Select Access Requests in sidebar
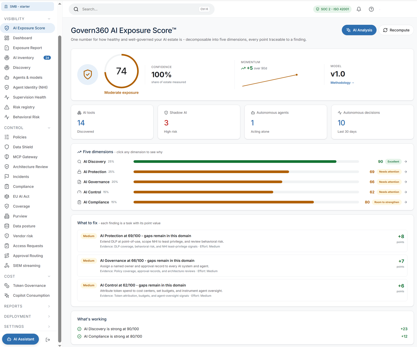 pos(27,246)
